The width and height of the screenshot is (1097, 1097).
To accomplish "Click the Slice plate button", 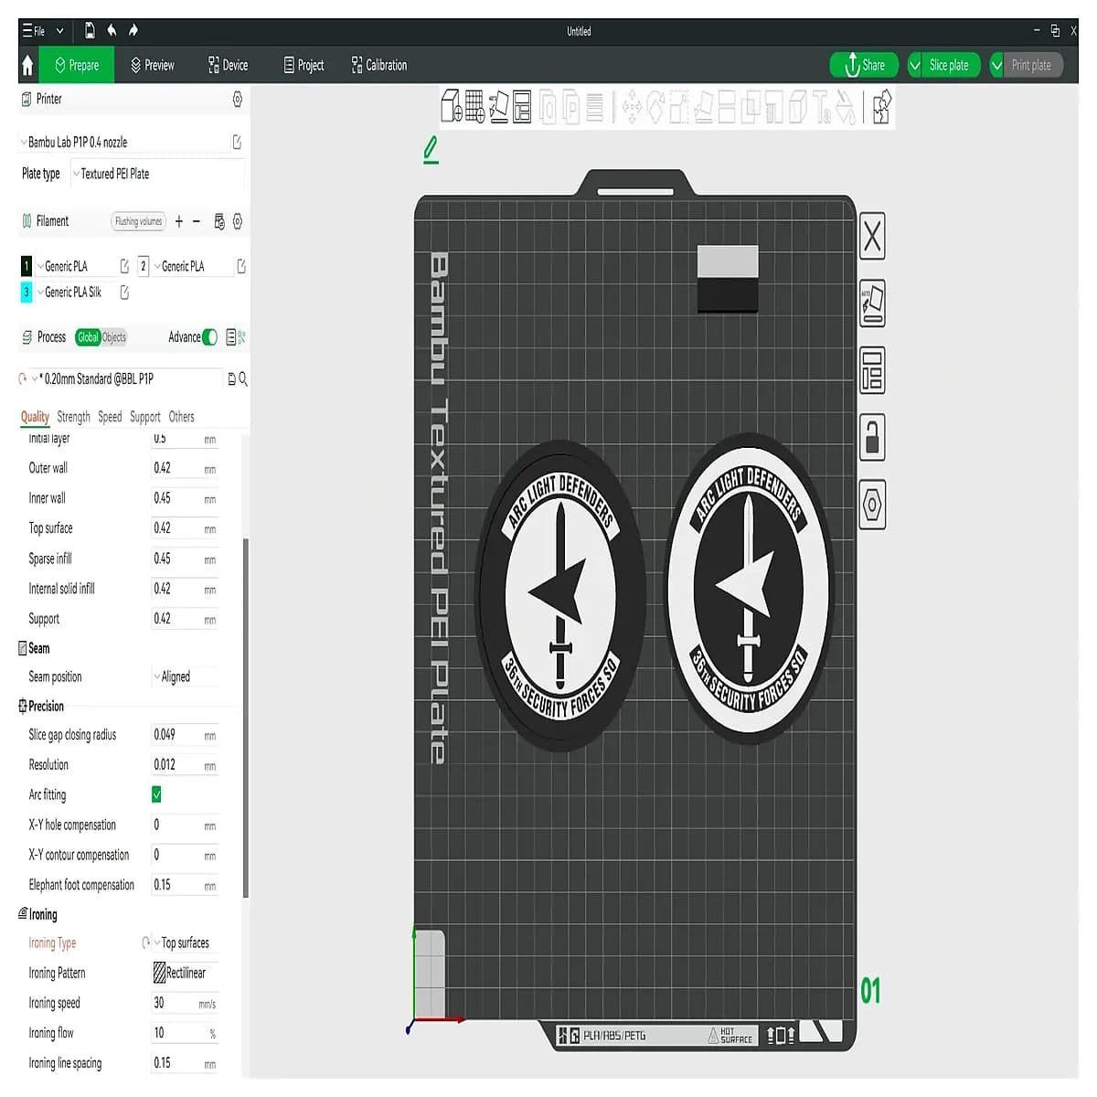I will [x=949, y=65].
